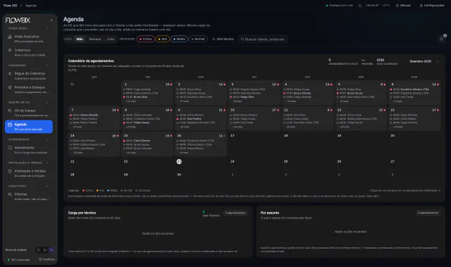Open Visão Executiva menu item
451x267 pixels.
29,39
